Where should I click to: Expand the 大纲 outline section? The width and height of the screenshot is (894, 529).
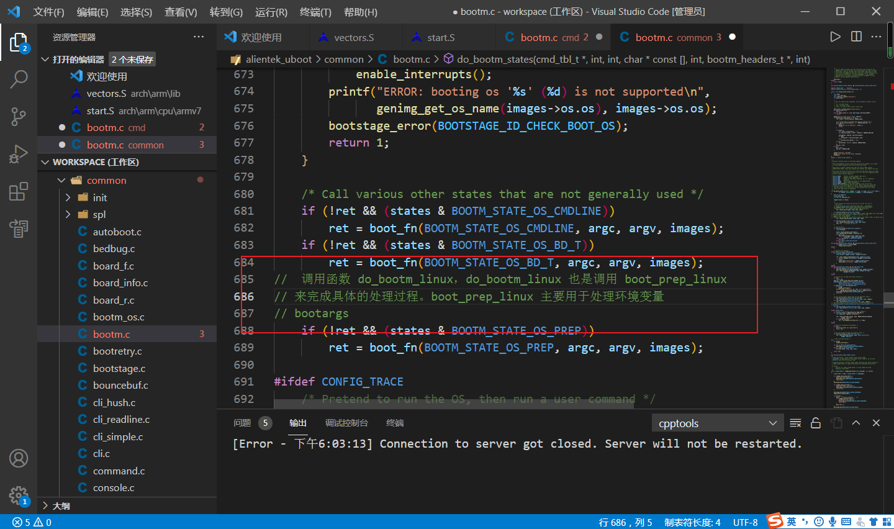pyautogui.click(x=45, y=506)
